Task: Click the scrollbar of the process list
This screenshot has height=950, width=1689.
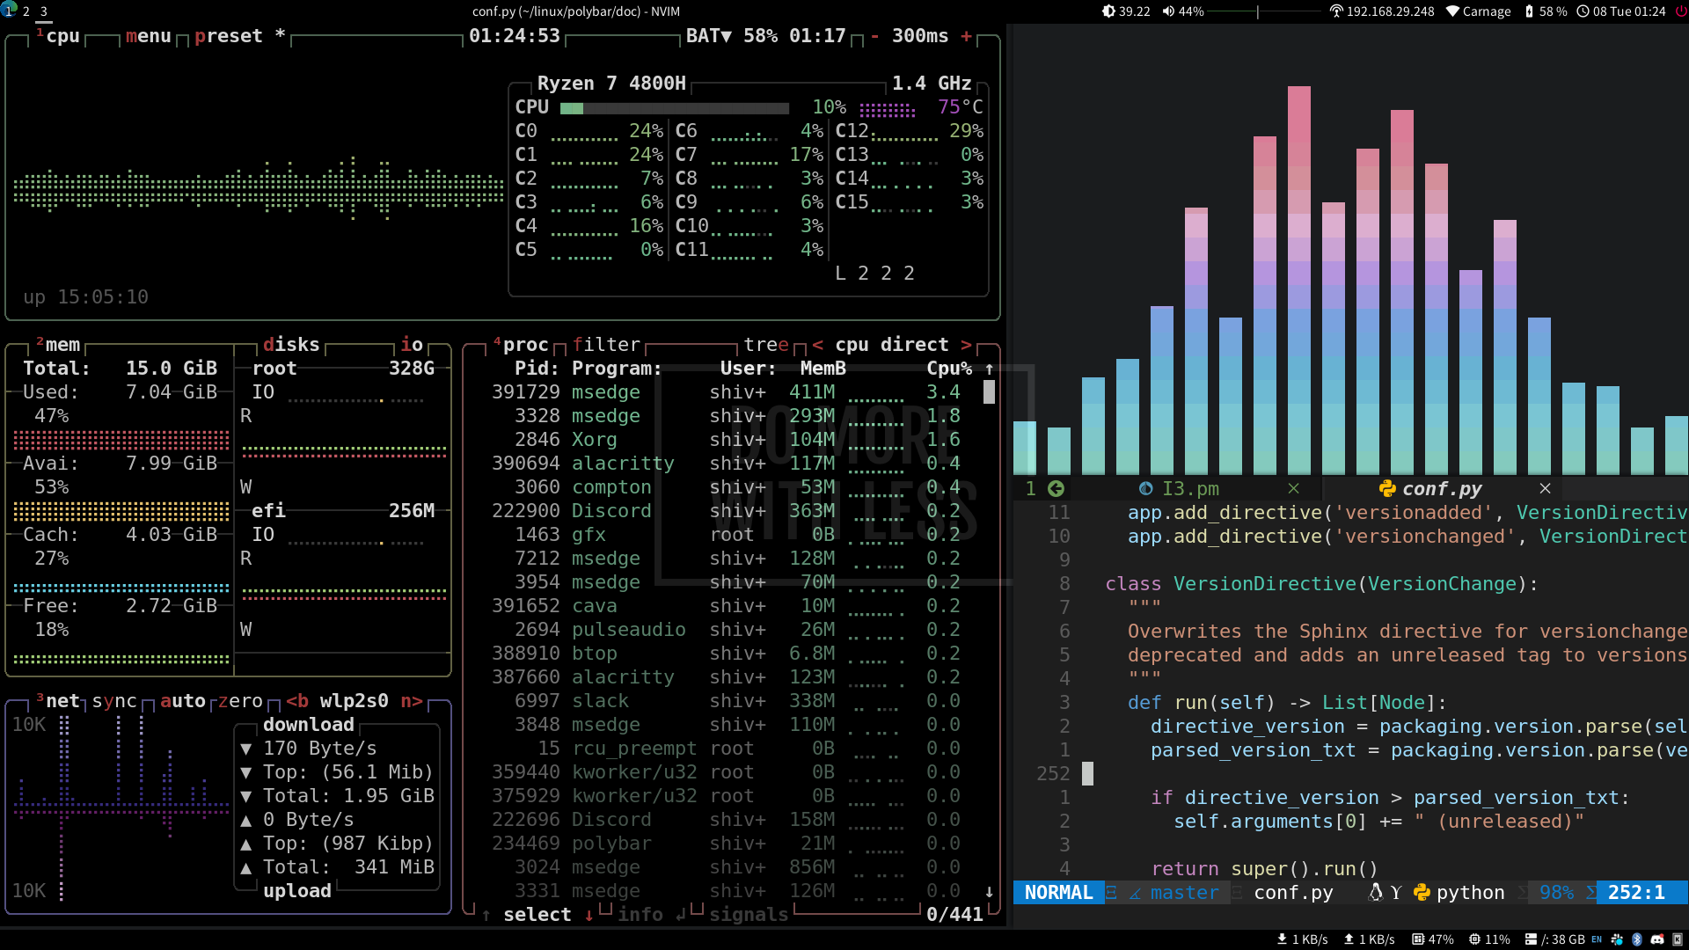Action: click(x=991, y=393)
